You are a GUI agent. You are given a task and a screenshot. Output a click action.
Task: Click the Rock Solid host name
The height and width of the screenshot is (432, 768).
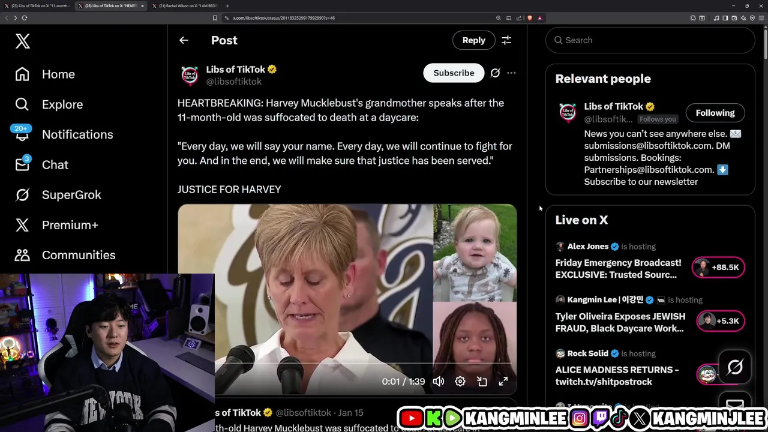pos(587,353)
